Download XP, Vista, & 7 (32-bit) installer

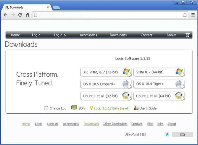106,72
